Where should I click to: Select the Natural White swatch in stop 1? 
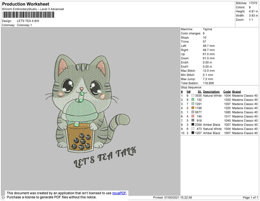pyautogui.click(x=193, y=95)
